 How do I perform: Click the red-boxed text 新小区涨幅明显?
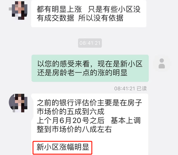tap(63, 147)
